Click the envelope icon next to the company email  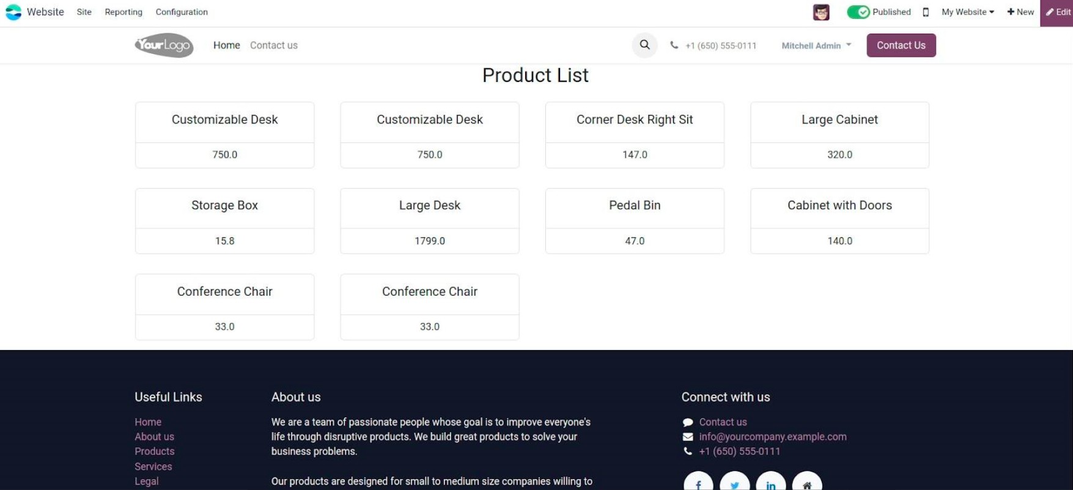pos(687,436)
